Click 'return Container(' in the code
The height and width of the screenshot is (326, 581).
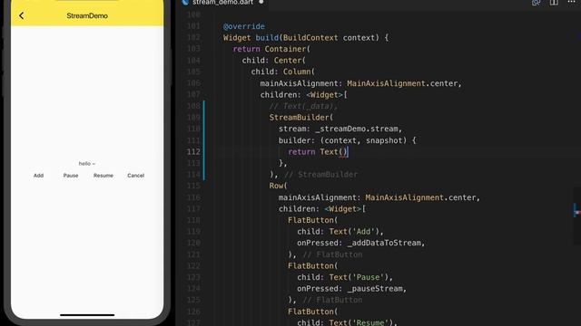click(x=271, y=49)
